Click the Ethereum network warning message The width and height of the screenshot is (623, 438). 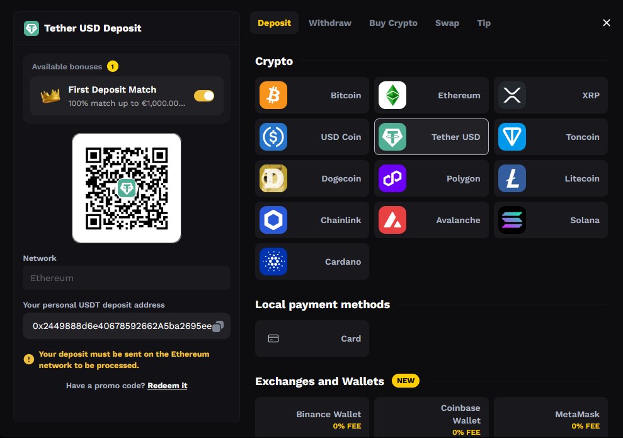pos(124,360)
